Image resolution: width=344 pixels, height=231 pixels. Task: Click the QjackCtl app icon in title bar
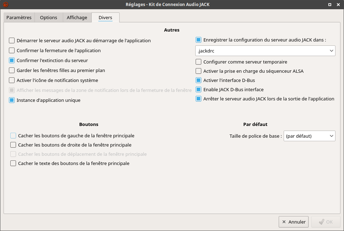[x=5, y=5]
